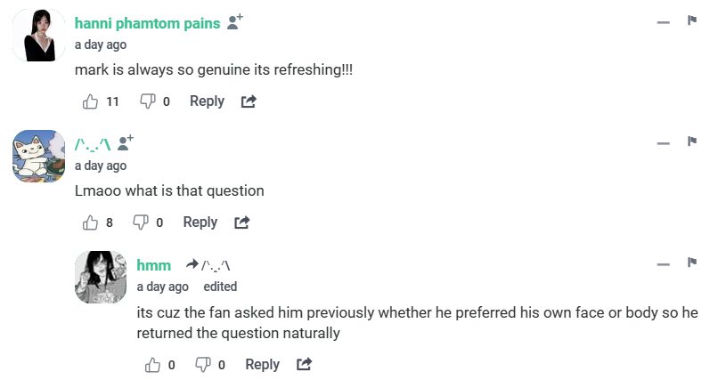Image resolution: width=718 pixels, height=380 pixels.
Task: Click hanni phamtom pains' avatar picture
Action: [39, 36]
